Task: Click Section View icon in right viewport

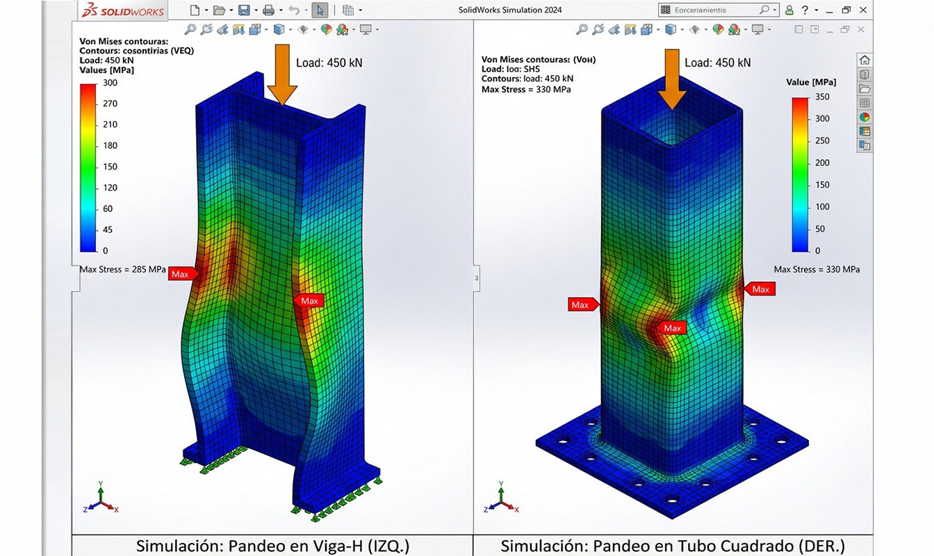Action: (x=630, y=29)
